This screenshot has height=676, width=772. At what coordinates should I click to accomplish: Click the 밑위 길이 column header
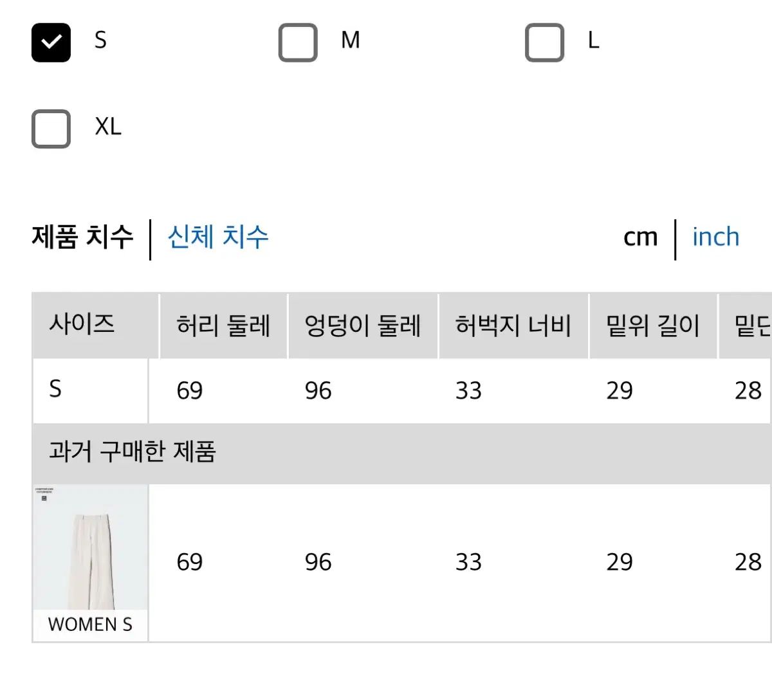click(652, 325)
